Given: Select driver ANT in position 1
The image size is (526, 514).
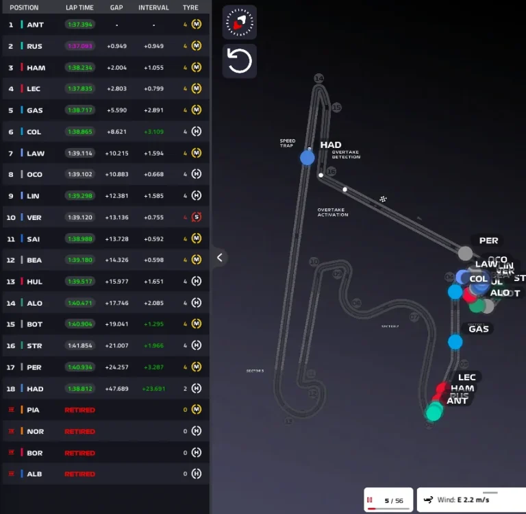Looking at the screenshot, I should coord(105,25).
